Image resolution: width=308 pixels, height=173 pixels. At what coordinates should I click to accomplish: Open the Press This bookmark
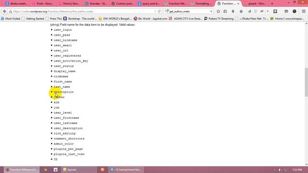pos(54,19)
